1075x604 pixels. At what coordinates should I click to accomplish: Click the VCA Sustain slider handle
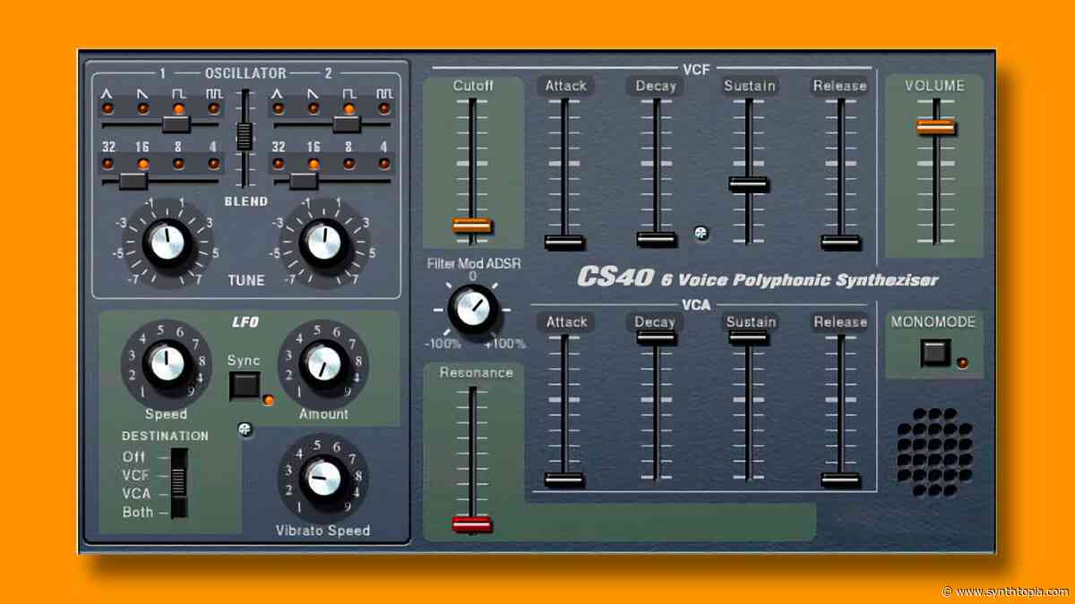pos(748,337)
